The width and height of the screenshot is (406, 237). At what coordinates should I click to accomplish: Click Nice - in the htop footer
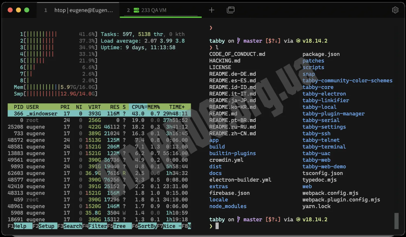tap(172, 226)
